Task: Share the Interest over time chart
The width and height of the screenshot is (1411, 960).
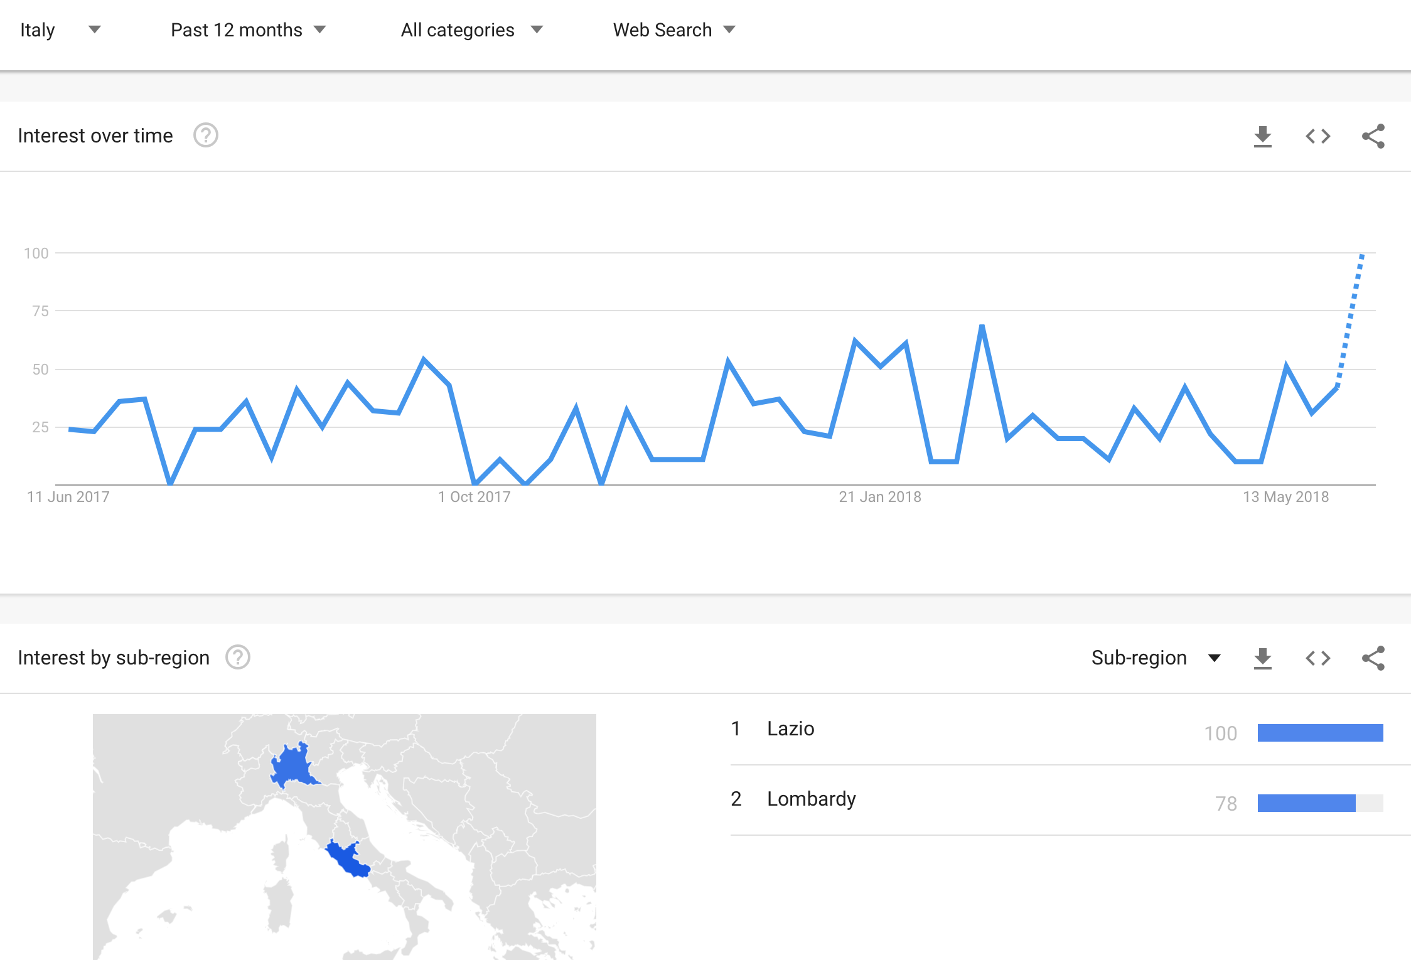Action: coord(1373,136)
